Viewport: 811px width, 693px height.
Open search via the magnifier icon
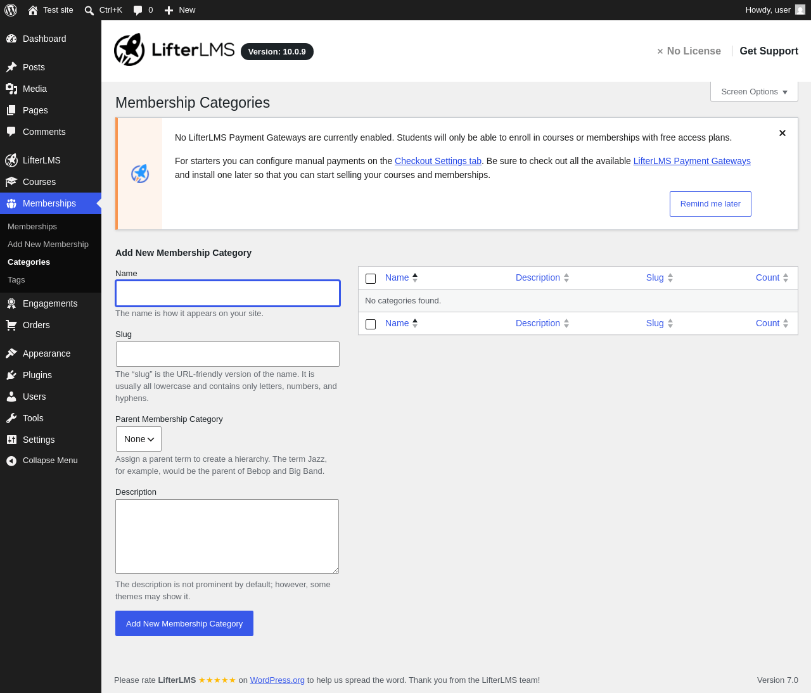[89, 10]
